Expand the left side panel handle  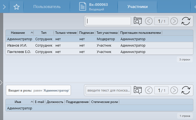[1, 82]
